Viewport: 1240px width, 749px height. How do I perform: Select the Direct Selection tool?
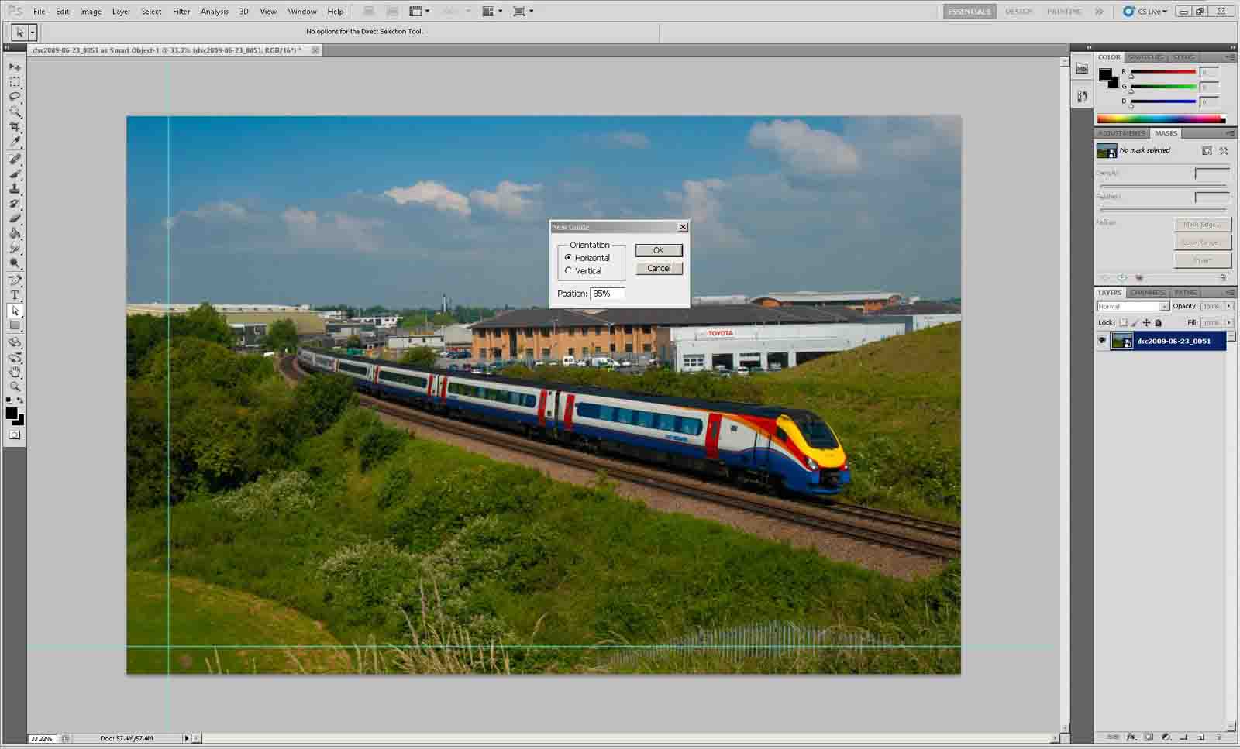pyautogui.click(x=15, y=311)
